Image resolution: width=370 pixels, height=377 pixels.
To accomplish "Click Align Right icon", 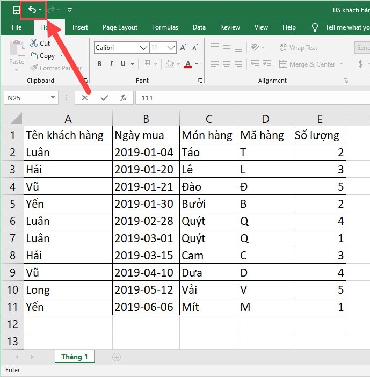I will pos(238,64).
